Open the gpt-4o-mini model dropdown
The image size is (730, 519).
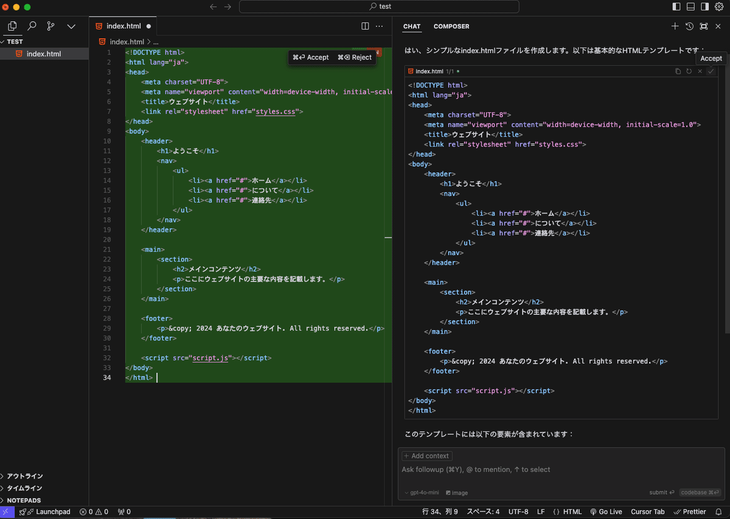click(421, 493)
